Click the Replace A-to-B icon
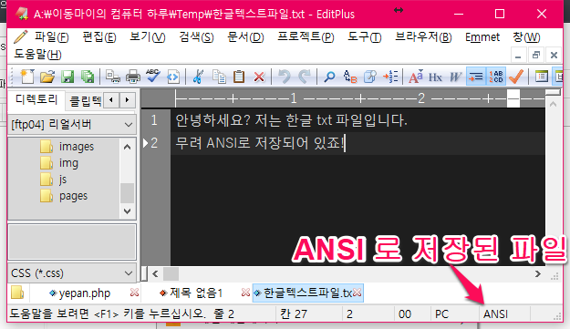This screenshot has width=570, height=329. (x=349, y=77)
